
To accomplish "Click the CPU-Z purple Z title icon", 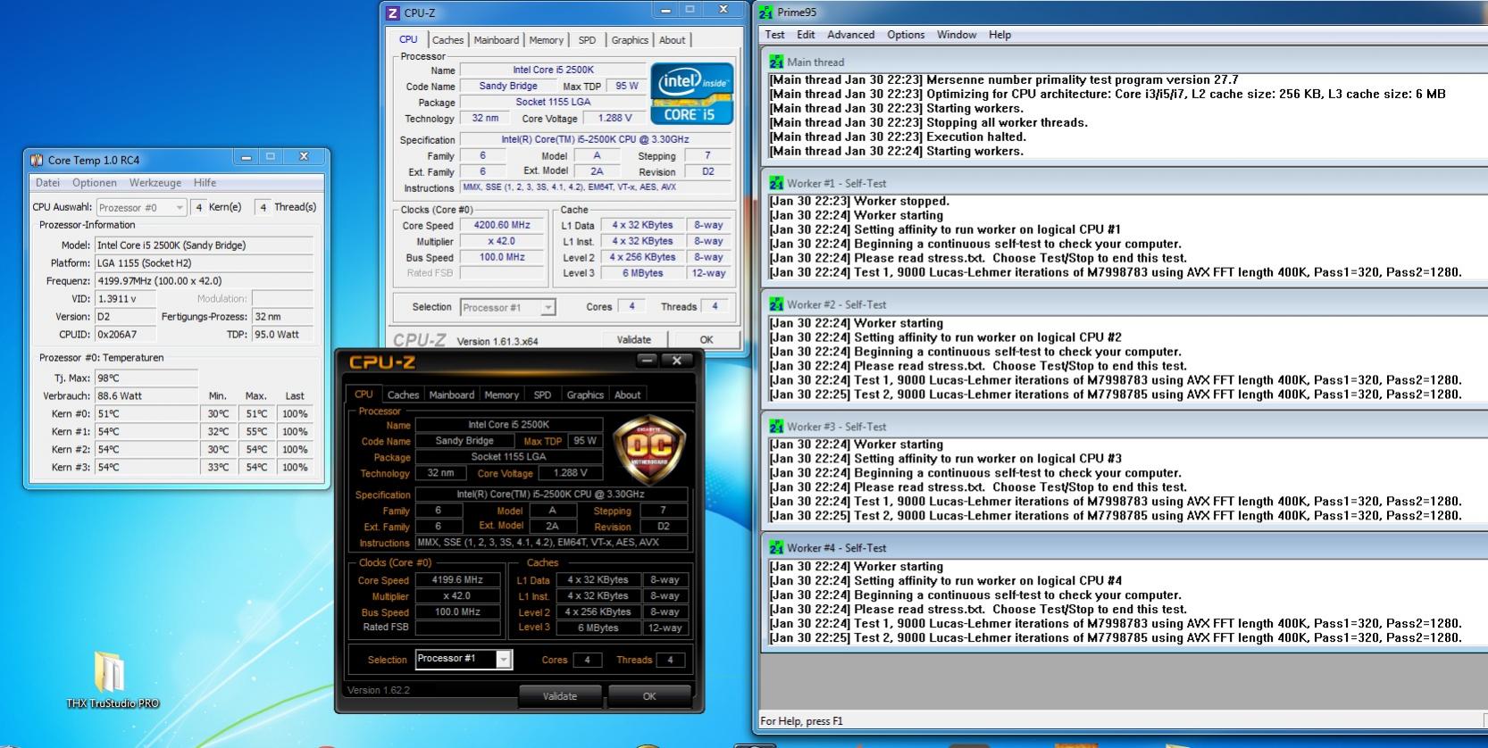I will click(392, 12).
